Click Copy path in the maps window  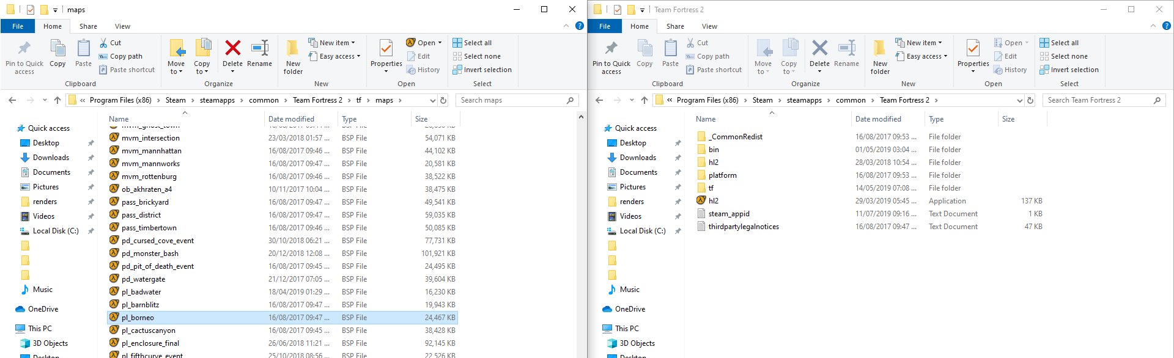point(120,56)
